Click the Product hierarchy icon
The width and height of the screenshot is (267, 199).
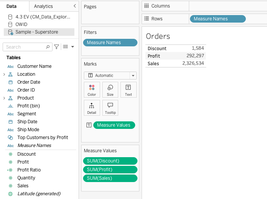point(11,98)
